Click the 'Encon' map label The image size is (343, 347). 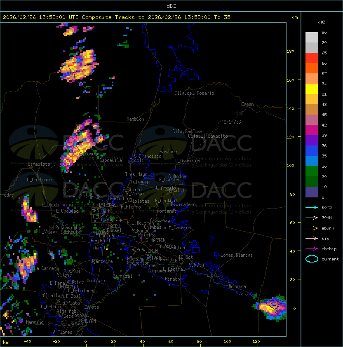247,104
